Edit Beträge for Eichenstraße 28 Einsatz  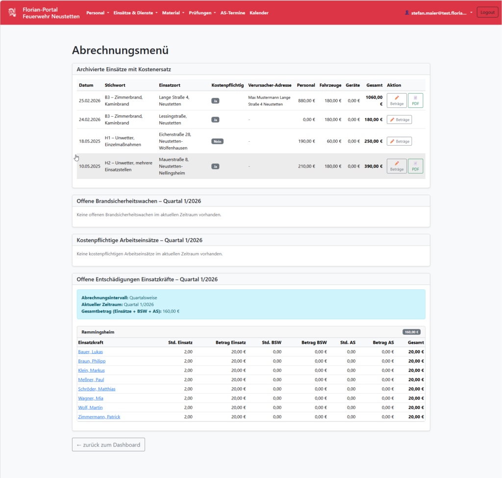pyautogui.click(x=399, y=141)
